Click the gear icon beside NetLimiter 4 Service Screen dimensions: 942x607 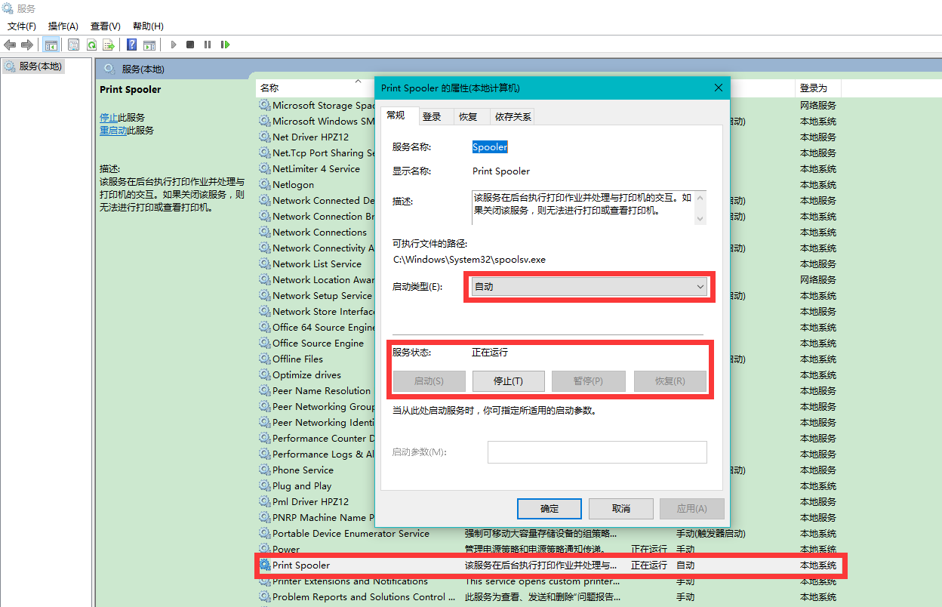265,168
